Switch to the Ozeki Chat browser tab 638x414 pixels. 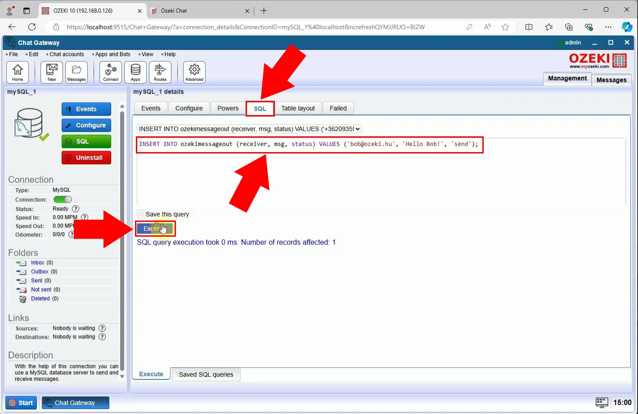point(200,11)
